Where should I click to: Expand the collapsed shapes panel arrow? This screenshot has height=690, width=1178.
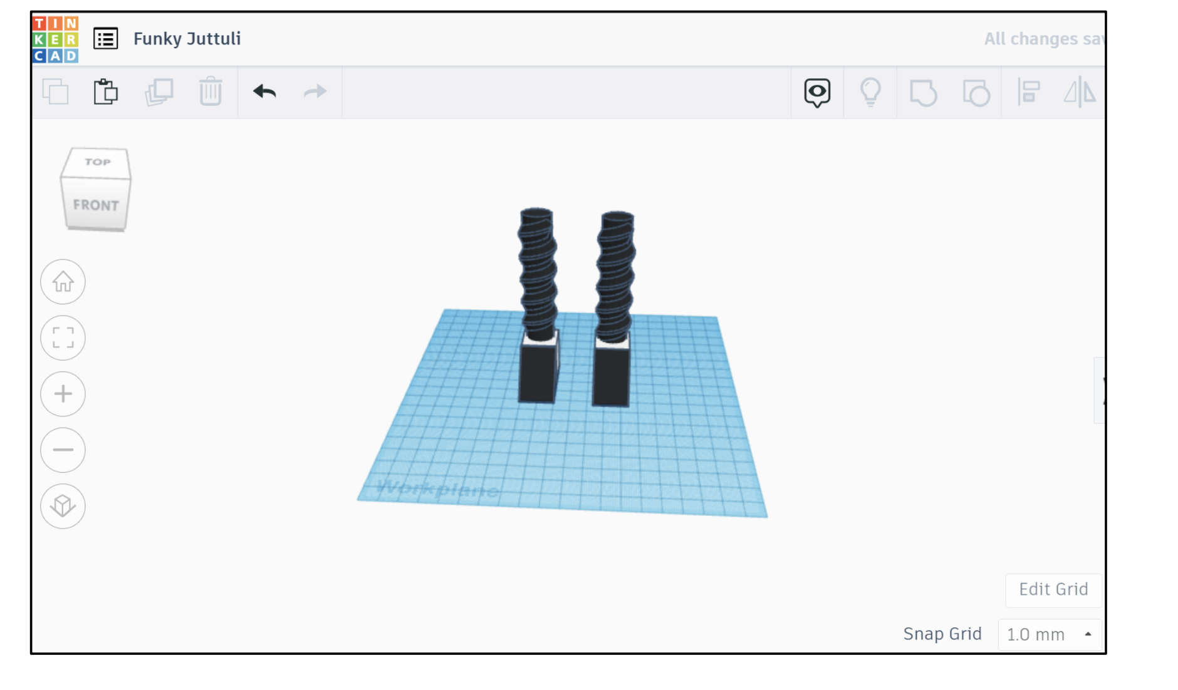[x=1101, y=391]
